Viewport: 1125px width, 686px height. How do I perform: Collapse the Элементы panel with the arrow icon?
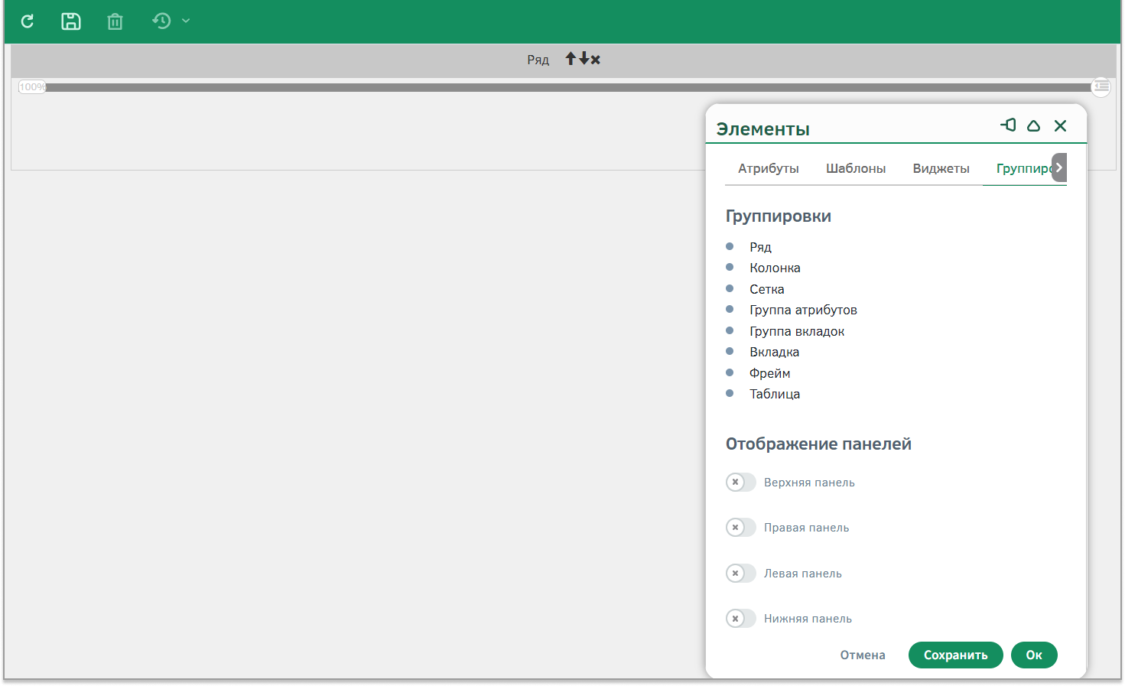[1034, 125]
